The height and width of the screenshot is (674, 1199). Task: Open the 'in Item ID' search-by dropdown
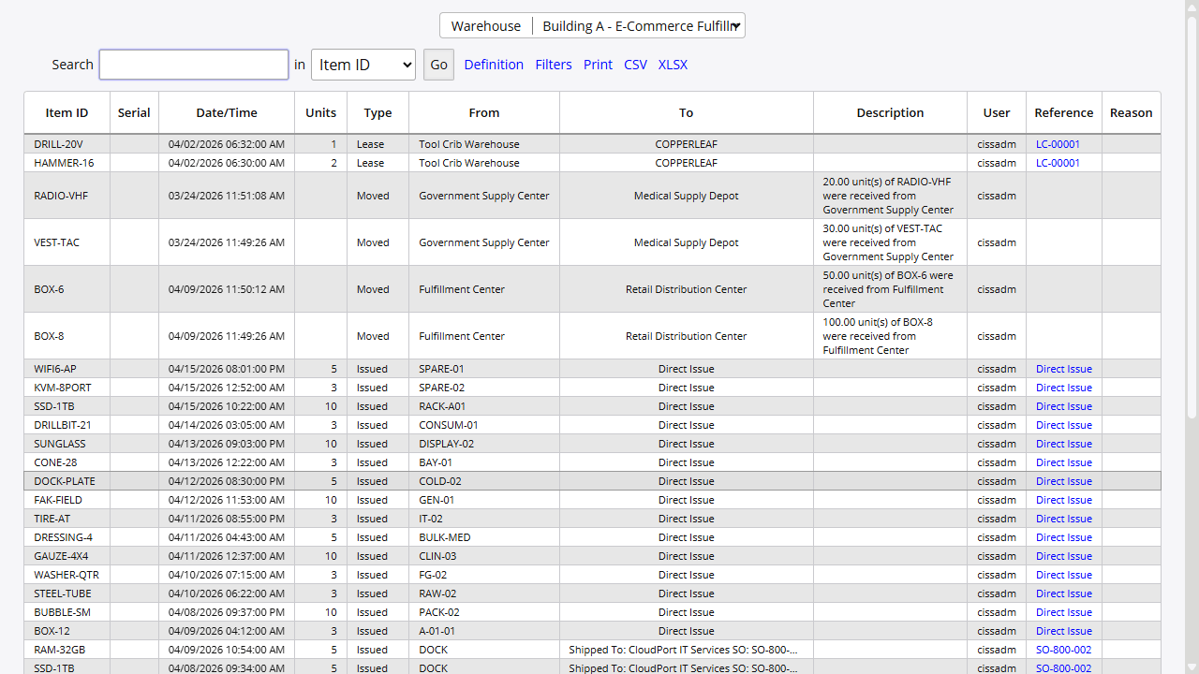coord(363,65)
